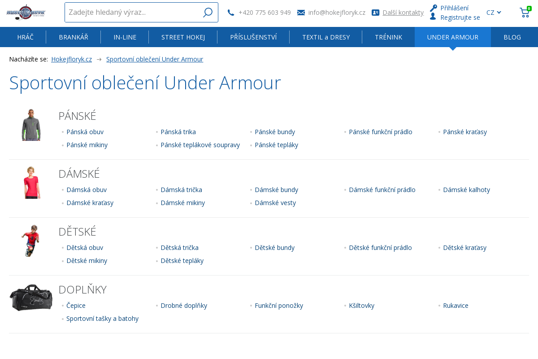Open Dětské funkční prádlo category
Viewport: 538px width, 359px height.
coord(380,247)
